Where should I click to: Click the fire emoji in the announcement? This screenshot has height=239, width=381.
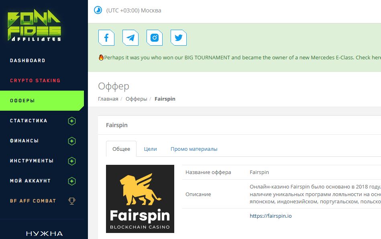pos(101,57)
